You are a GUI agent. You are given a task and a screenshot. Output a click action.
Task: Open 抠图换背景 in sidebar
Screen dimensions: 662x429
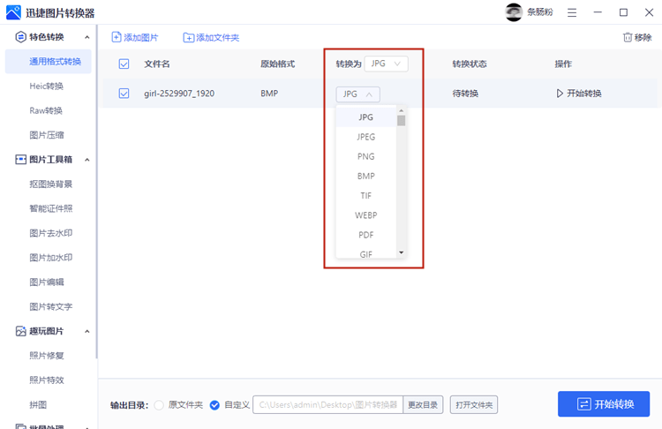[x=50, y=184]
